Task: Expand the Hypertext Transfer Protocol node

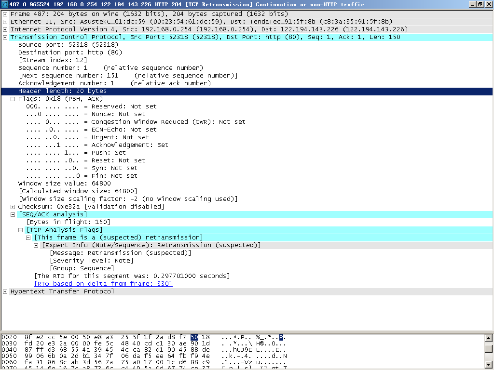Action: coord(5,291)
